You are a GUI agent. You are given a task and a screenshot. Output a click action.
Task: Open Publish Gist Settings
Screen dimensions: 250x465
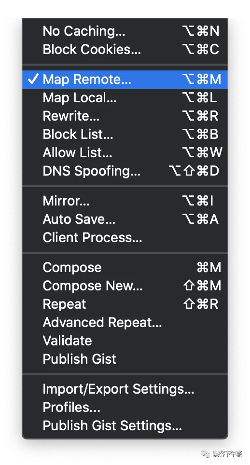pyautogui.click(x=125, y=426)
